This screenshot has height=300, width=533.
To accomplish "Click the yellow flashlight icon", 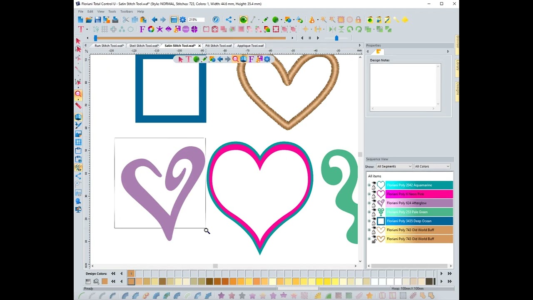I will tap(396, 20).
